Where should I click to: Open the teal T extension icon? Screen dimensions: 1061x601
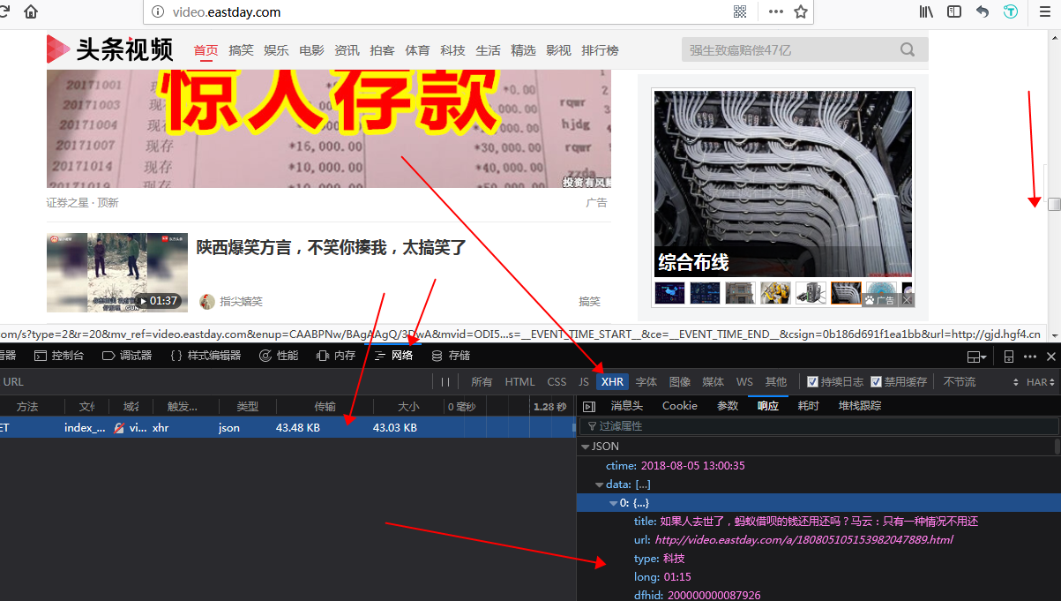tap(1011, 11)
